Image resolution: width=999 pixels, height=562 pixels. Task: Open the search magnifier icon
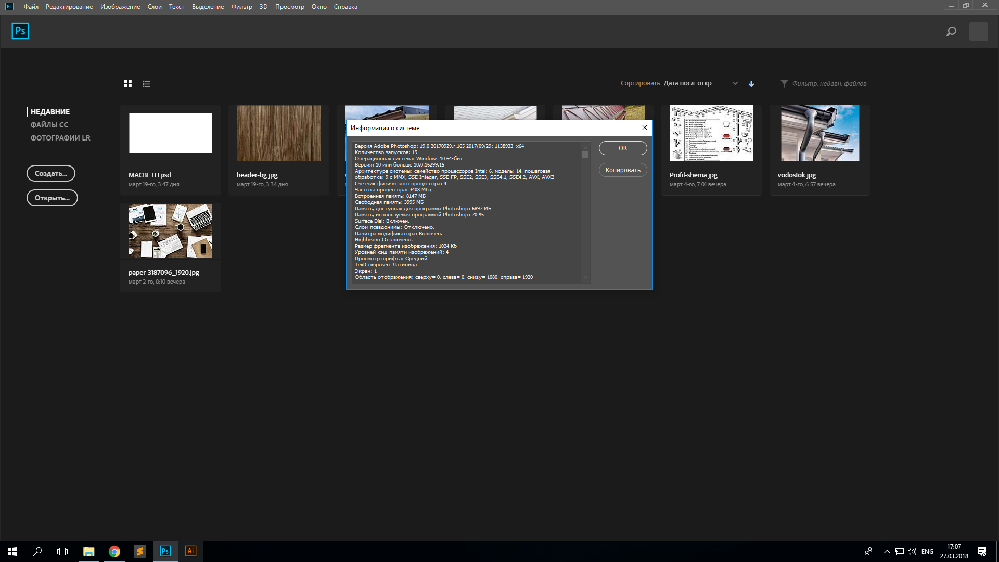[x=951, y=32]
